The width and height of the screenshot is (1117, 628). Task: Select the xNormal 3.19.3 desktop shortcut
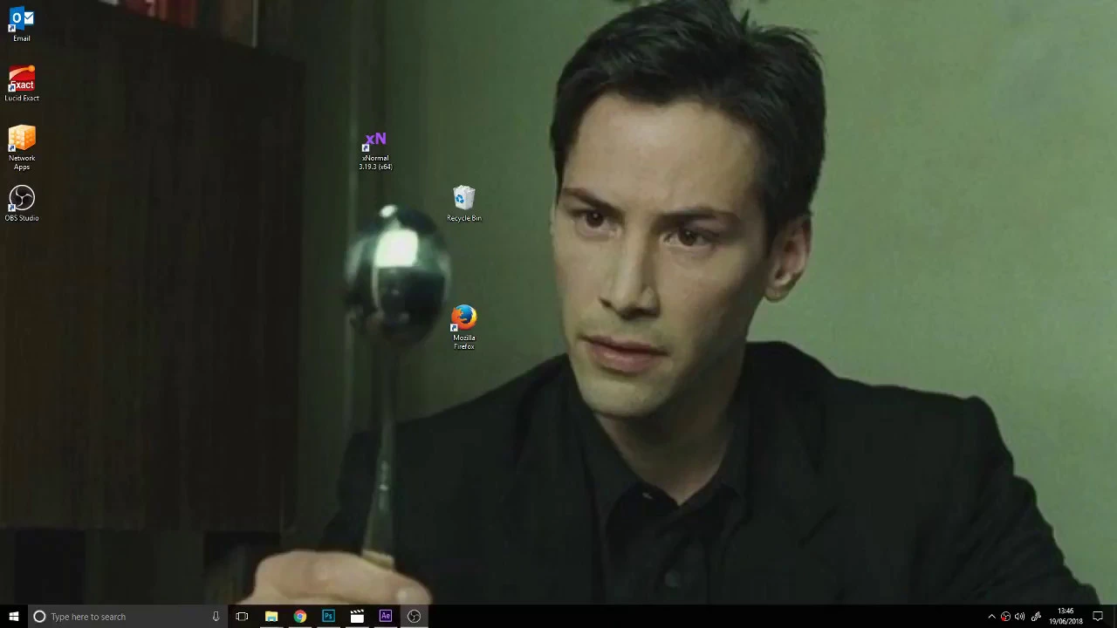point(375,150)
